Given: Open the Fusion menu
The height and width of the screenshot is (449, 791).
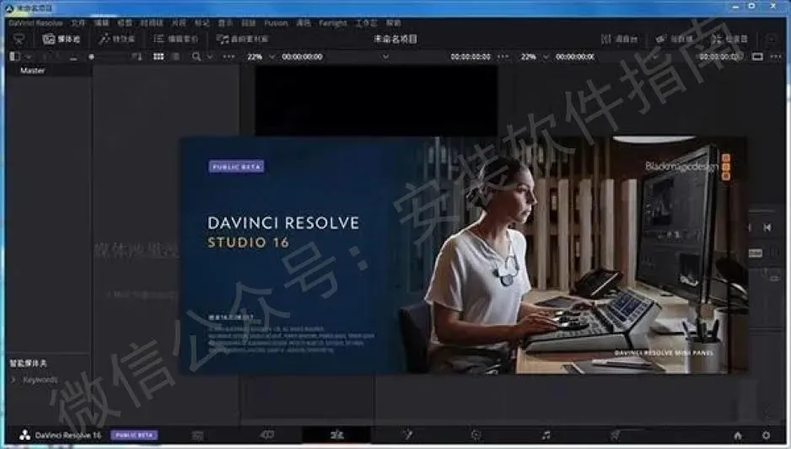Looking at the screenshot, I should pos(276,23).
